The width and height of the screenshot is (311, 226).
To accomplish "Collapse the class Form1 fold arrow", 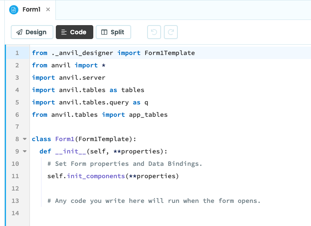I will pos(25,139).
